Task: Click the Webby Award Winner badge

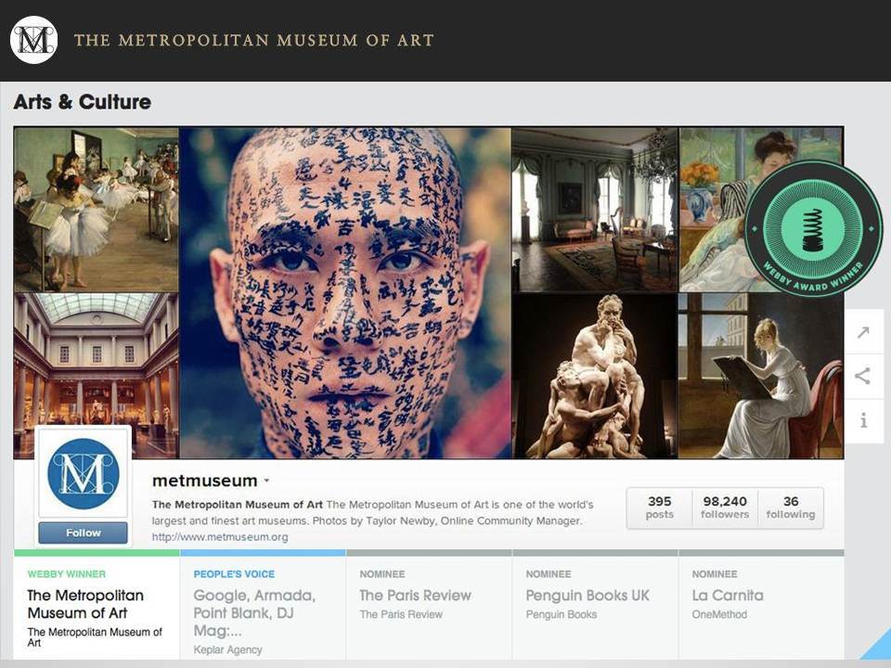Action: [813, 229]
